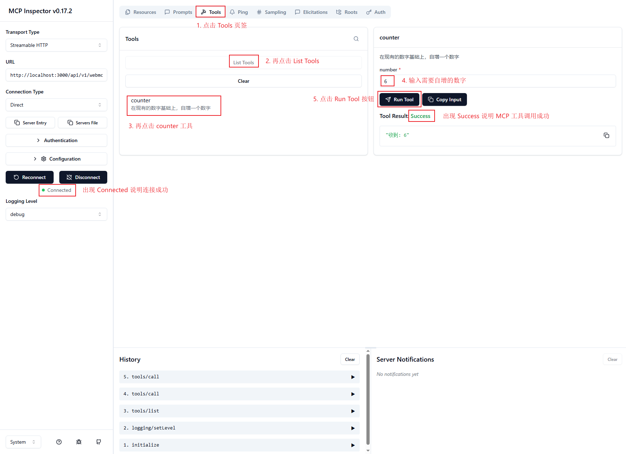
Task: Clear the History list
Action: (350, 360)
